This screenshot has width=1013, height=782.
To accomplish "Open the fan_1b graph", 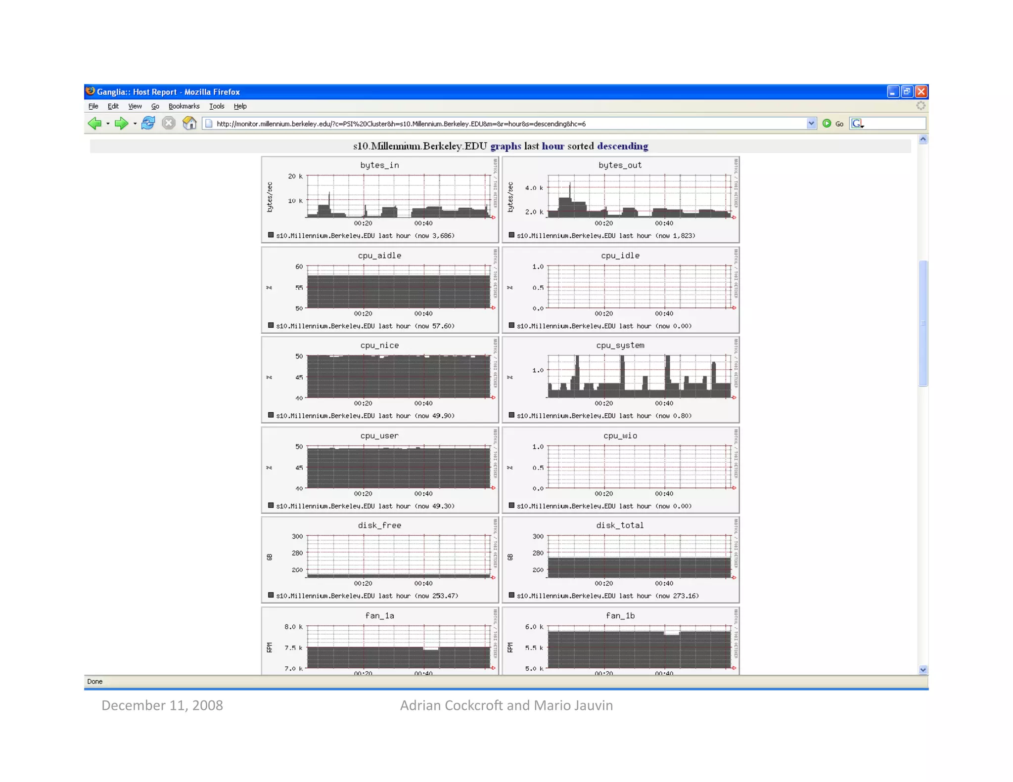I will 620,641.
